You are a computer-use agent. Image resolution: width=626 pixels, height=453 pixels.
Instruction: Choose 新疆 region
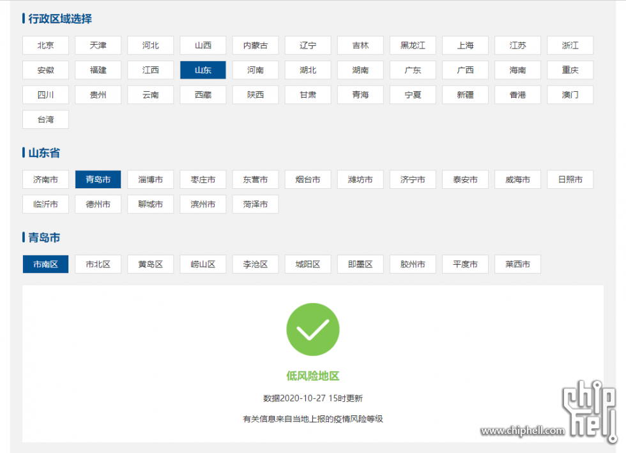pyautogui.click(x=465, y=95)
